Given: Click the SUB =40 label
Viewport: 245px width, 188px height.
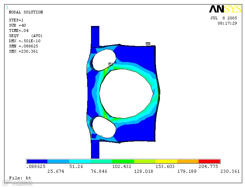Looking at the screenshot, I should 17,25.
